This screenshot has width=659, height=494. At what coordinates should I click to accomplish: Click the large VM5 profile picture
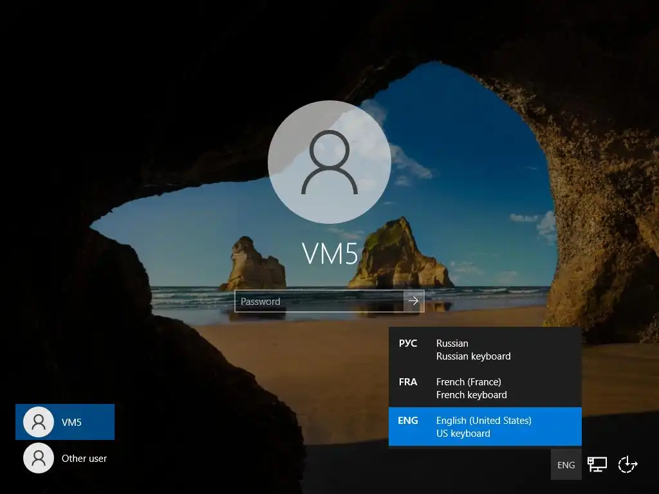329,162
